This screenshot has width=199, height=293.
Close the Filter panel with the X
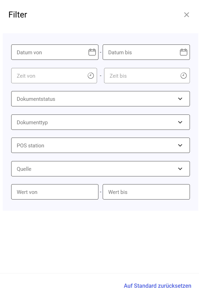186,15
